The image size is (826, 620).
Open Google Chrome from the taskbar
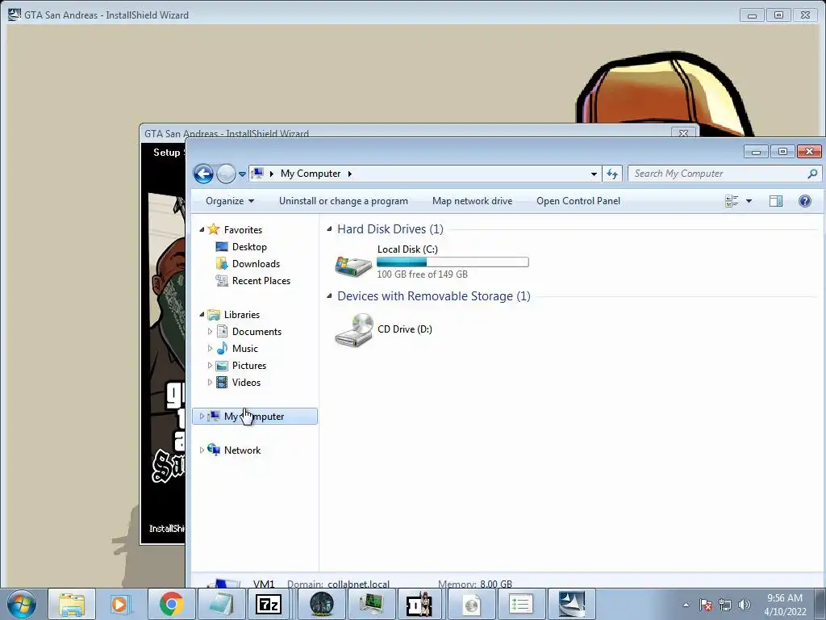point(171,604)
